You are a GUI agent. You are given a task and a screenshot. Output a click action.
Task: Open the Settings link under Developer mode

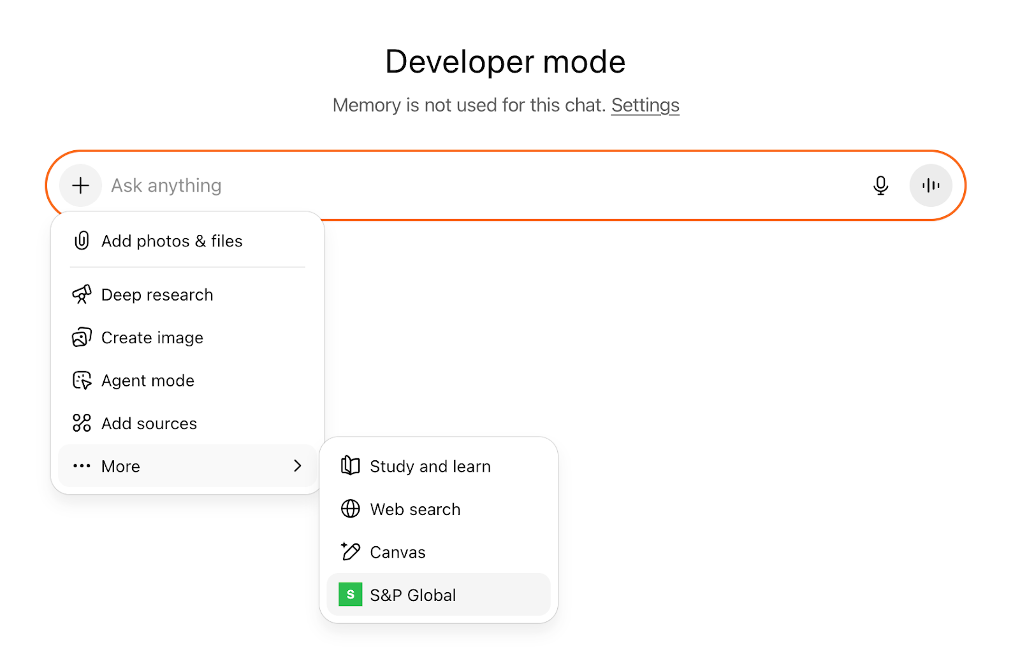[x=645, y=105]
